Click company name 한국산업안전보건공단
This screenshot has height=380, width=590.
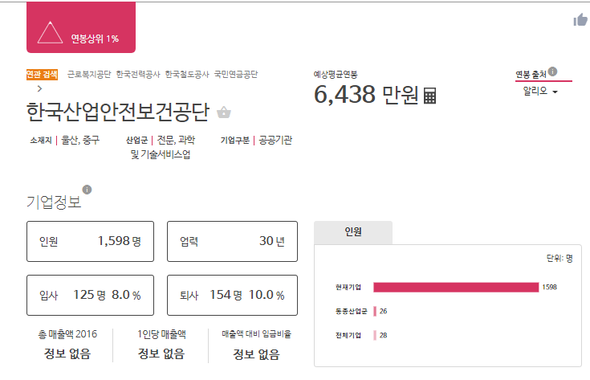118,112
